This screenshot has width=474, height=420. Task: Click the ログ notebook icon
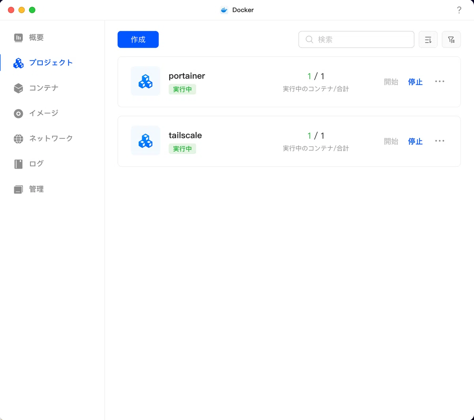click(19, 164)
